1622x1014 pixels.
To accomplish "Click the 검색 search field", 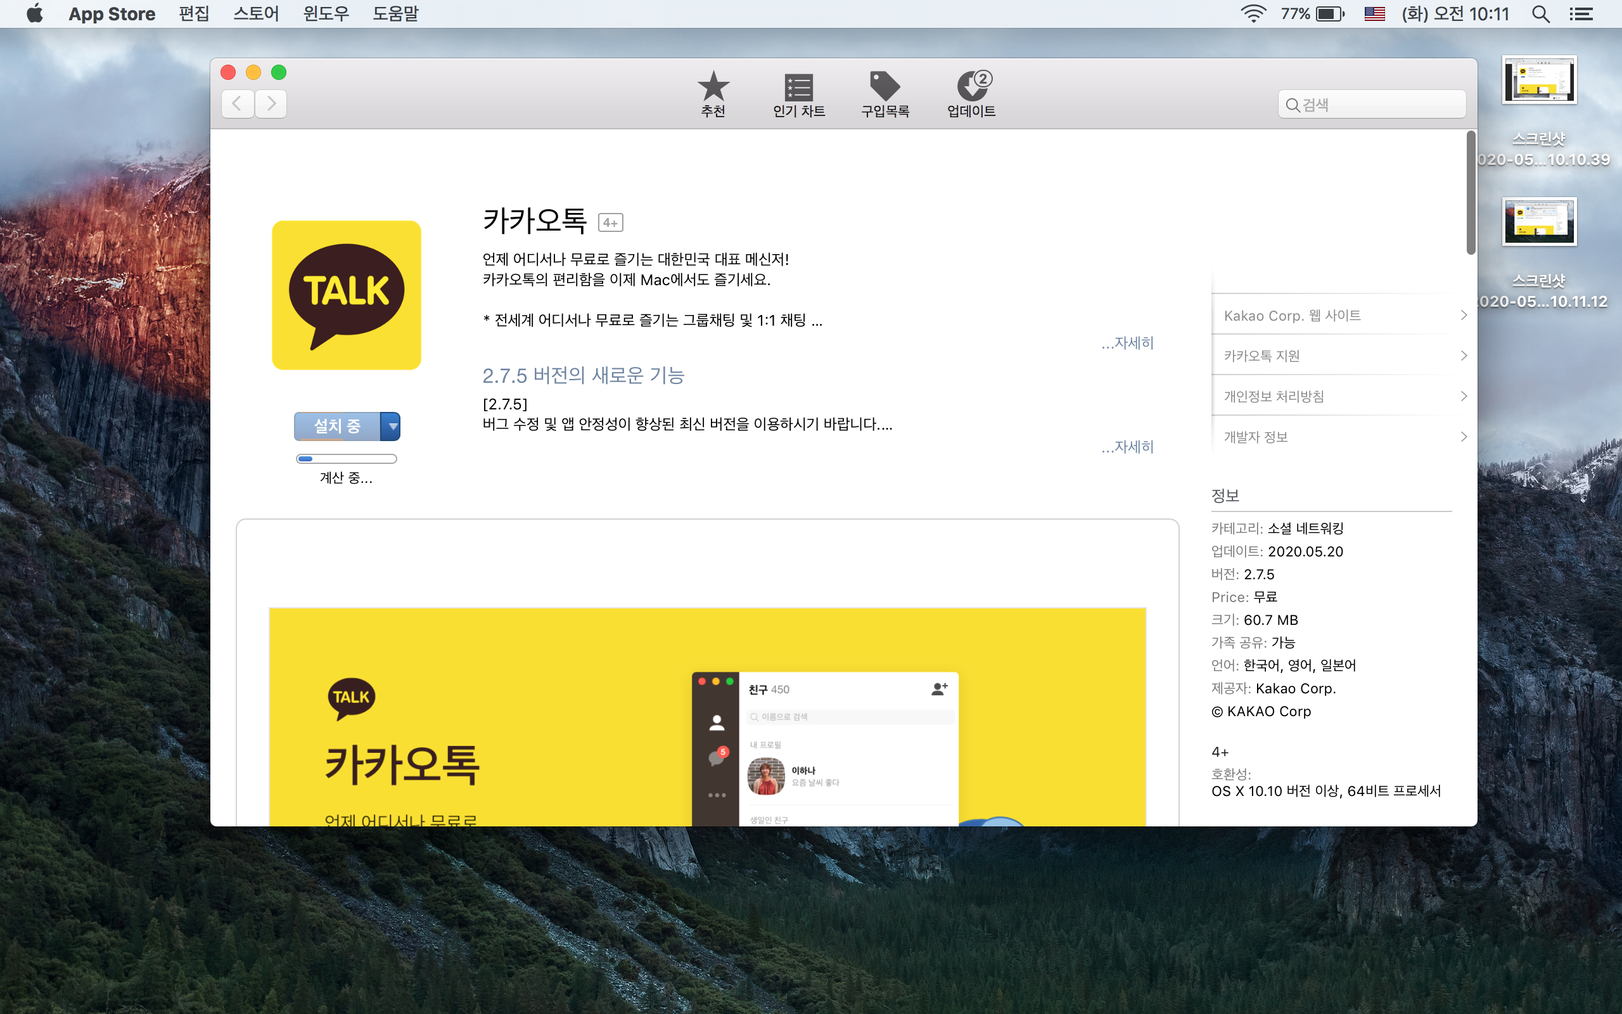I will tap(1371, 105).
